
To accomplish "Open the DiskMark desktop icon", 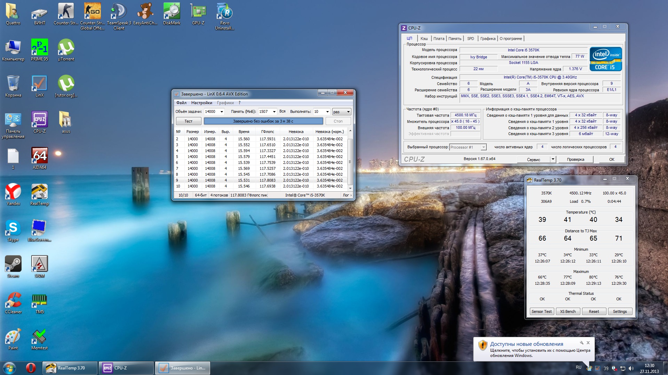I will 172,12.
